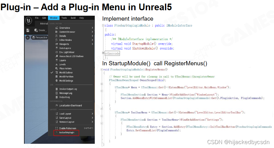Click the Content Browser menu icon
The width and height of the screenshot is (274, 148).
pos(57,32)
